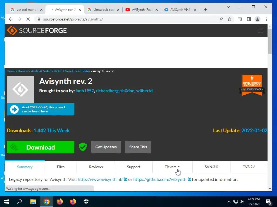Open wilbertd profile link
277x207 pixels.
click(x=144, y=91)
